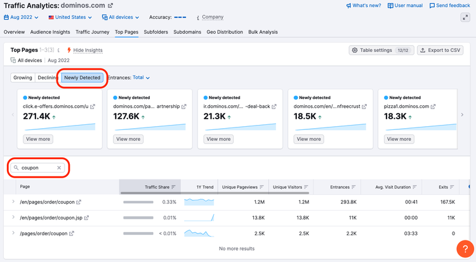
Task: Open /en/pages/order/coupon in new tab icon
Action: [79, 202]
